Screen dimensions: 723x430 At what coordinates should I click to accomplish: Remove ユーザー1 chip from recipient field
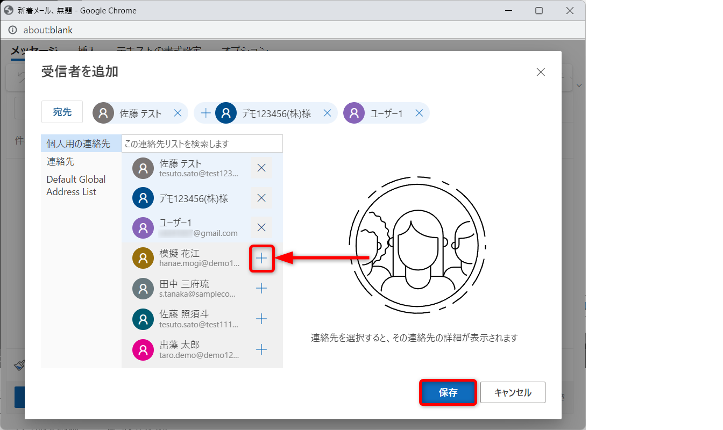pyautogui.click(x=419, y=113)
